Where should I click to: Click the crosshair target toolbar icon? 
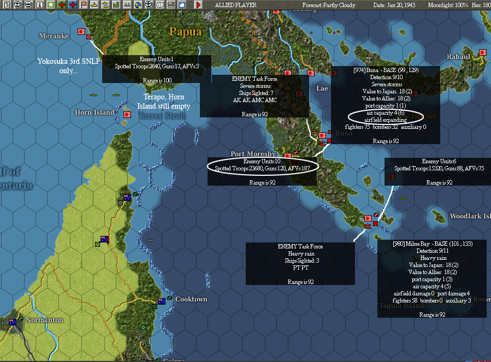pos(149,5)
